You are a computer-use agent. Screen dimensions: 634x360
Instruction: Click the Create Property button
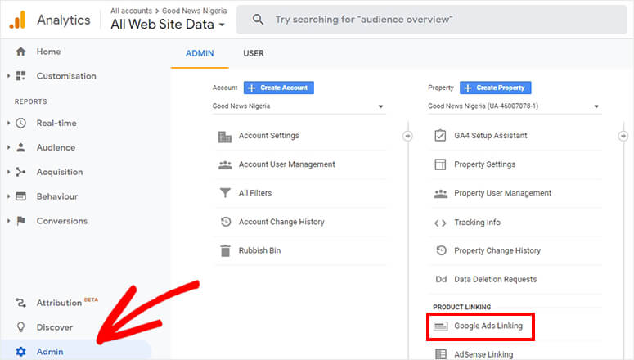pyautogui.click(x=495, y=88)
